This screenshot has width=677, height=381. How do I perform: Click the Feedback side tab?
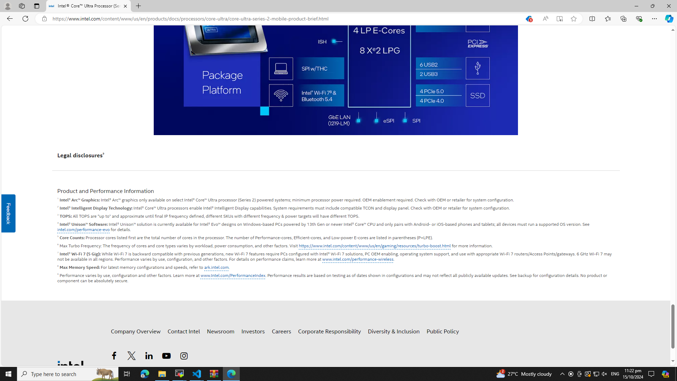click(x=8, y=213)
